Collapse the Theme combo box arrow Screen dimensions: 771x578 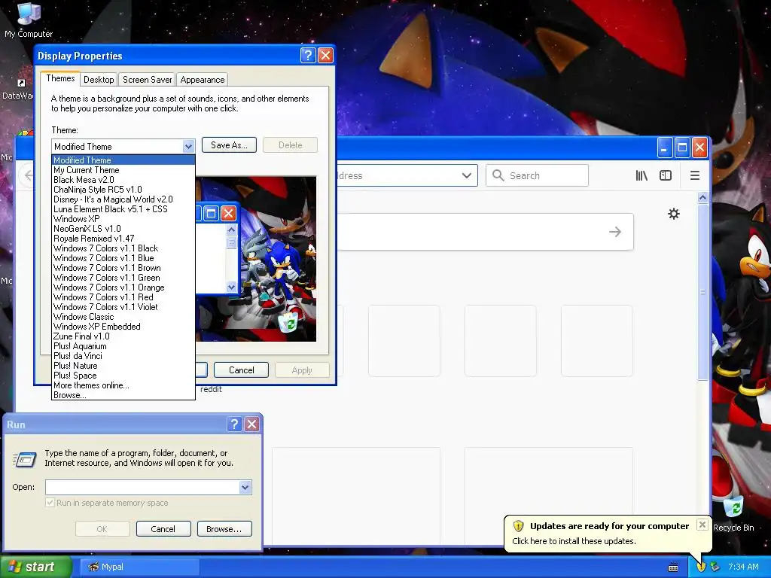coord(188,147)
